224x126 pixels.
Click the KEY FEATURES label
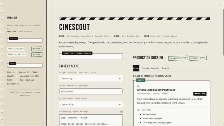(x=144, y=110)
